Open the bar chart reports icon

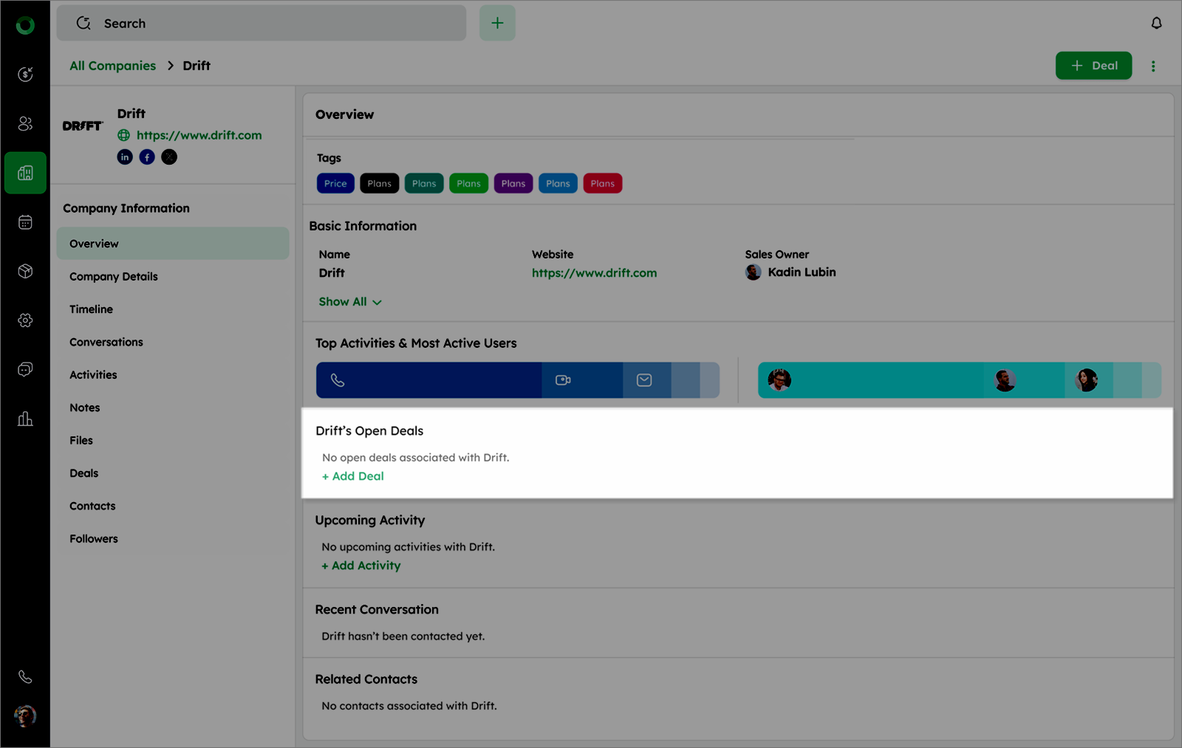25,419
